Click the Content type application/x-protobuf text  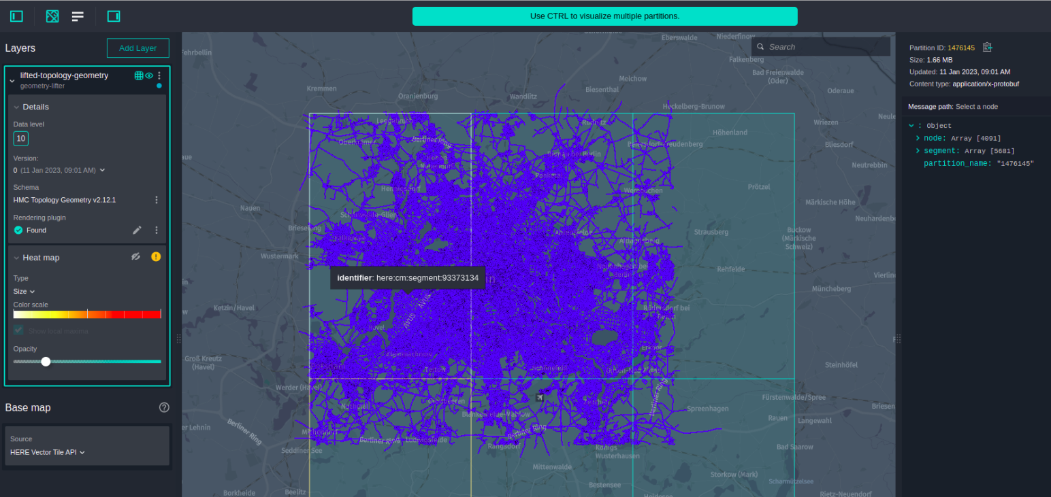coord(964,84)
